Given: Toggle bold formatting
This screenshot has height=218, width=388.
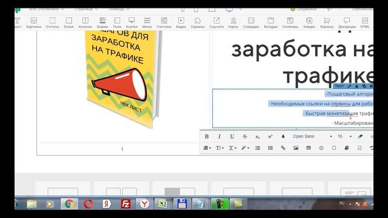Looking at the screenshot, I should click(207, 136).
